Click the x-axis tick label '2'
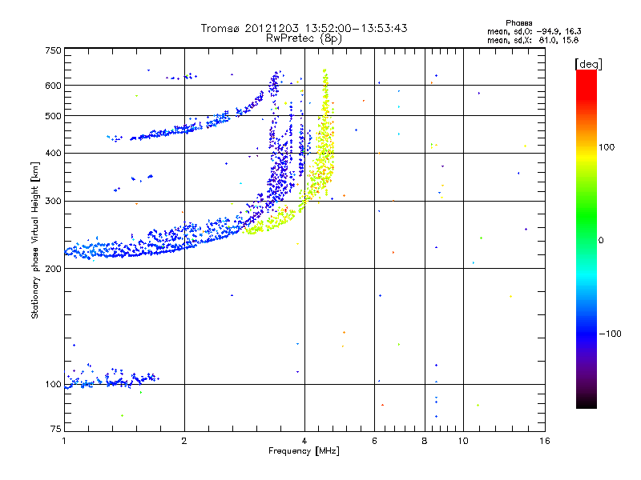The height and width of the screenshot is (480, 641). (184, 441)
